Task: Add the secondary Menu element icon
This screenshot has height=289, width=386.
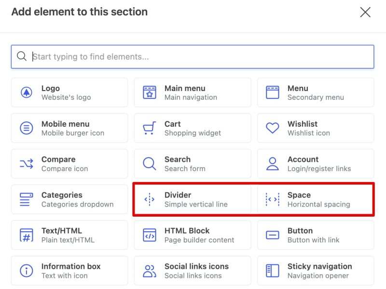Action: [273, 92]
